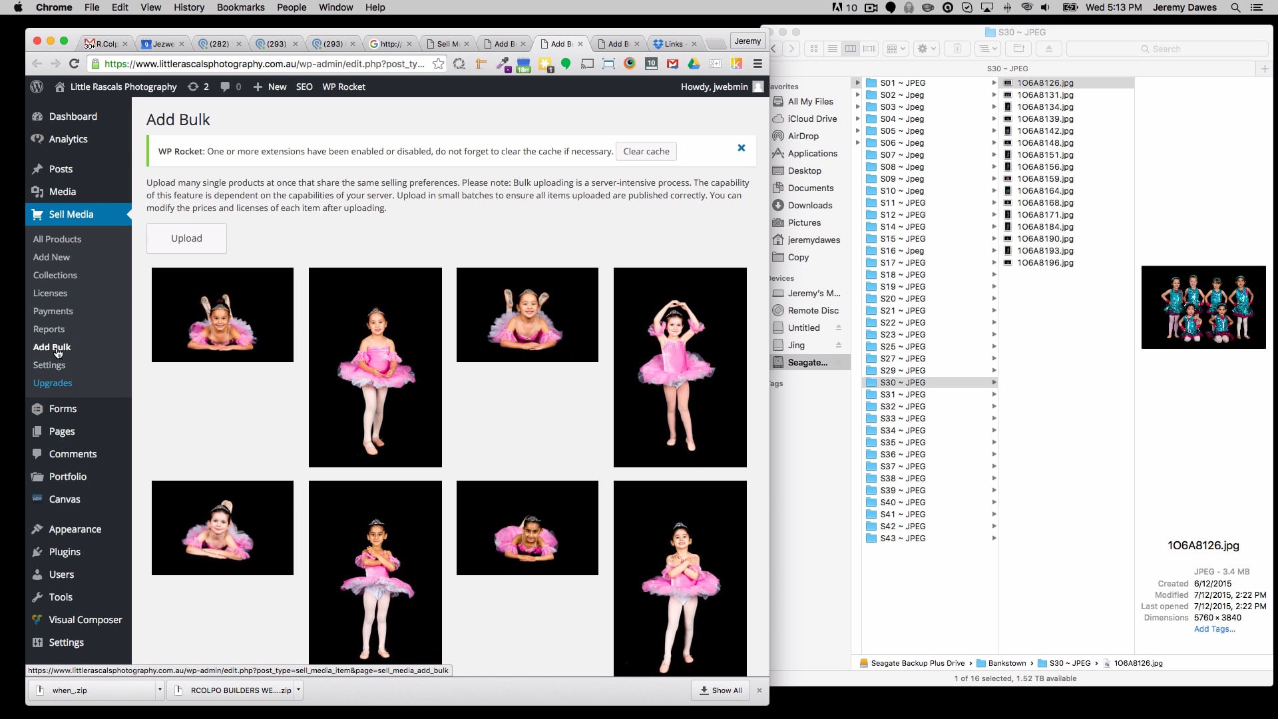Image resolution: width=1278 pixels, height=719 pixels.
Task: Open the Gmail checker extension
Action: coord(673,64)
